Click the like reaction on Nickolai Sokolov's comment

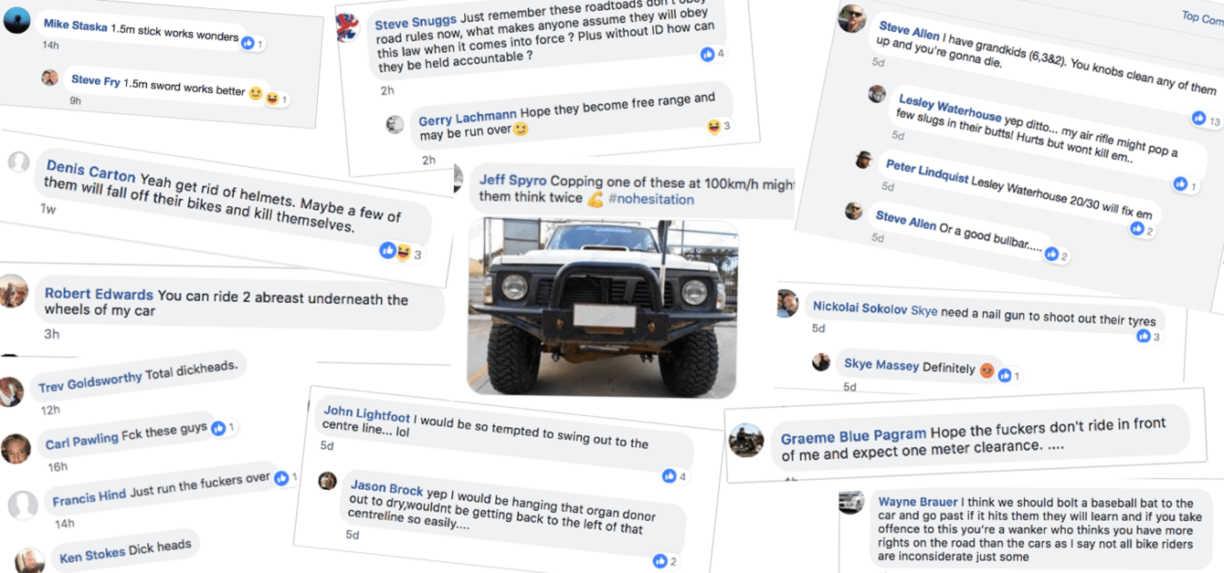pos(1143,337)
